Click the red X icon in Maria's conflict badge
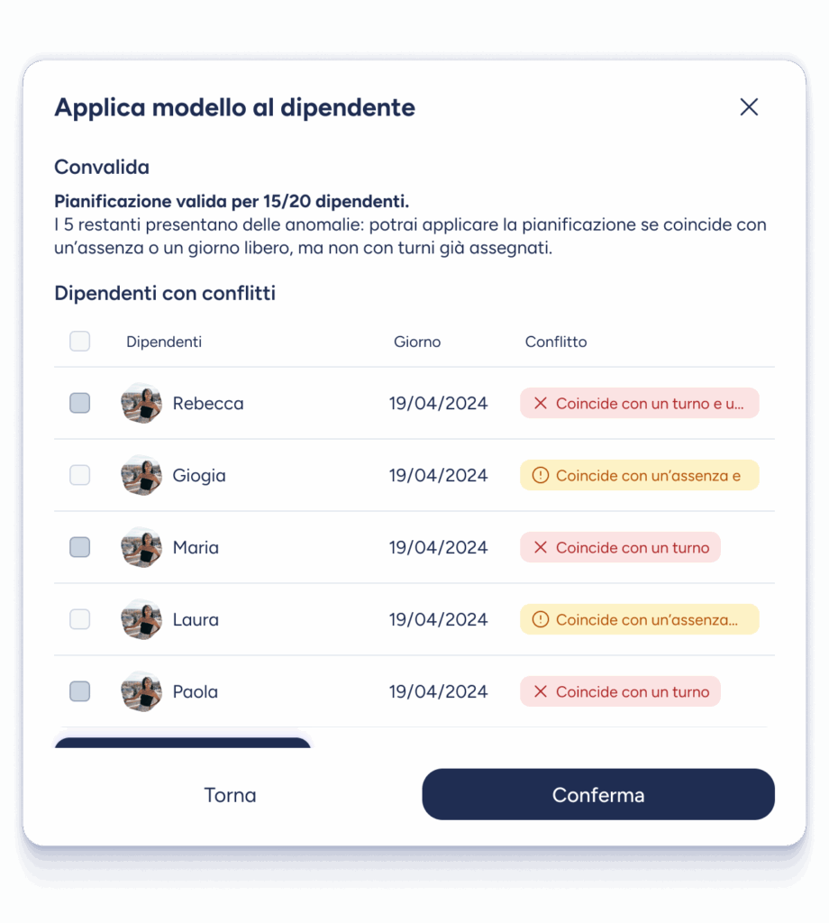 541,548
